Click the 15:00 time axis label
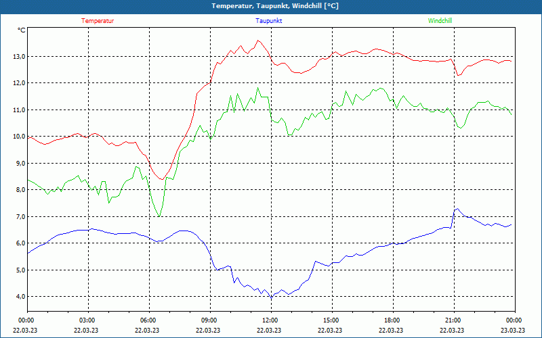542x338 pixels. click(331, 320)
